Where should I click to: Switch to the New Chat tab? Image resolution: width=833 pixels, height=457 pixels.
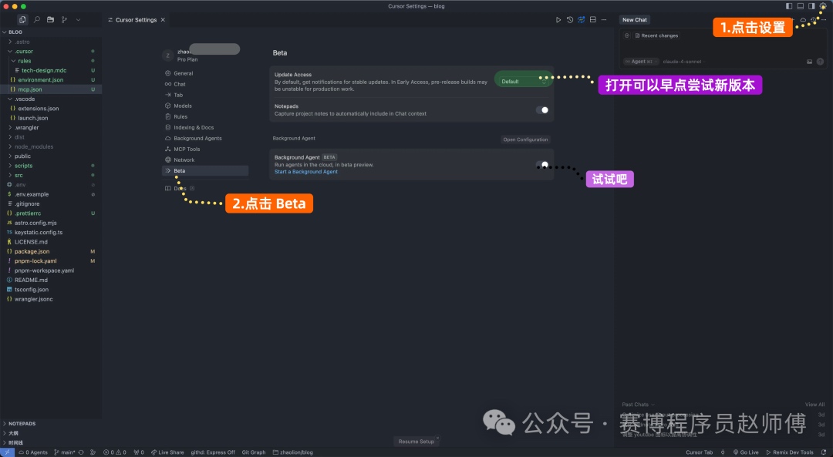(x=634, y=19)
